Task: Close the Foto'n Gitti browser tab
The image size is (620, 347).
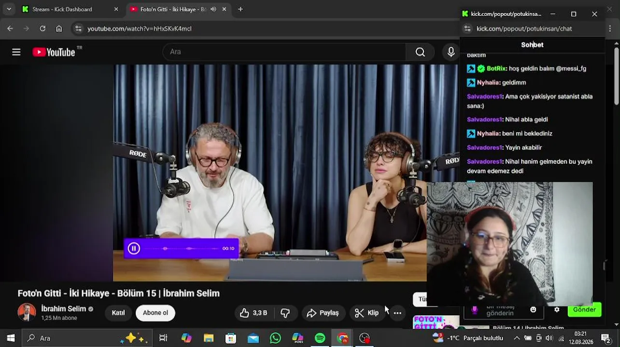Action: coord(224,9)
